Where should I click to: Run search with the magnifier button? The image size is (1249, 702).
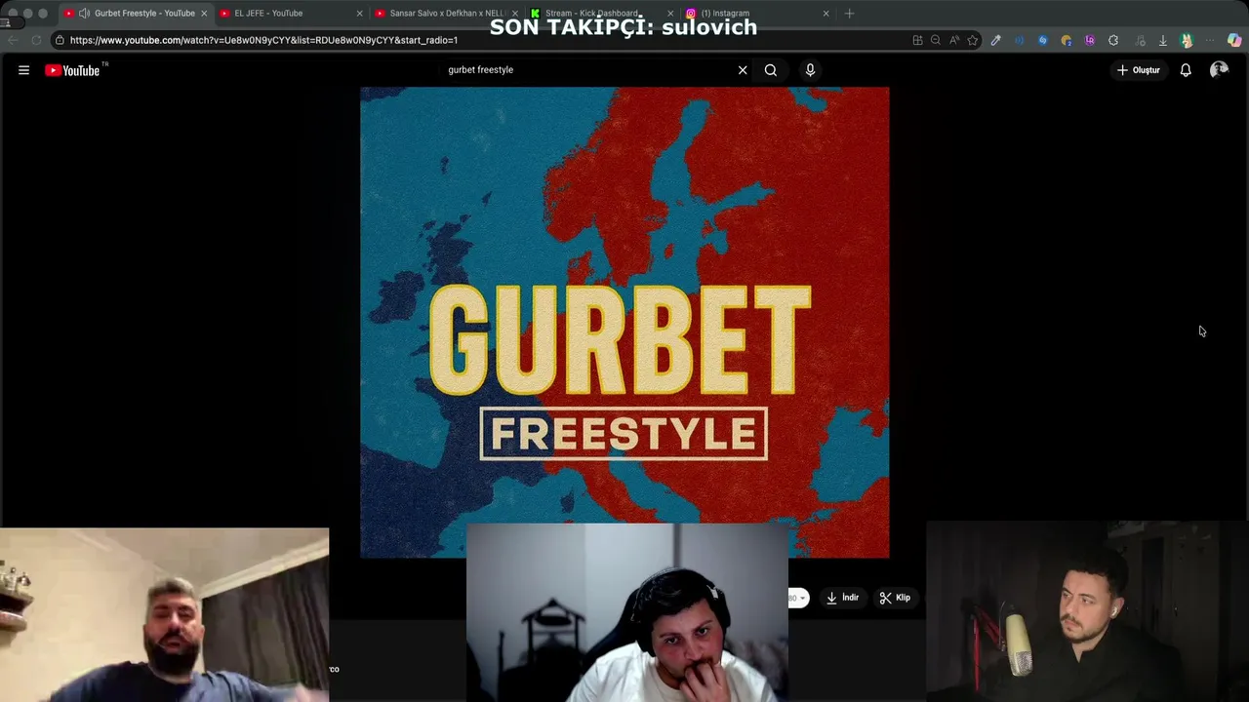(771, 70)
